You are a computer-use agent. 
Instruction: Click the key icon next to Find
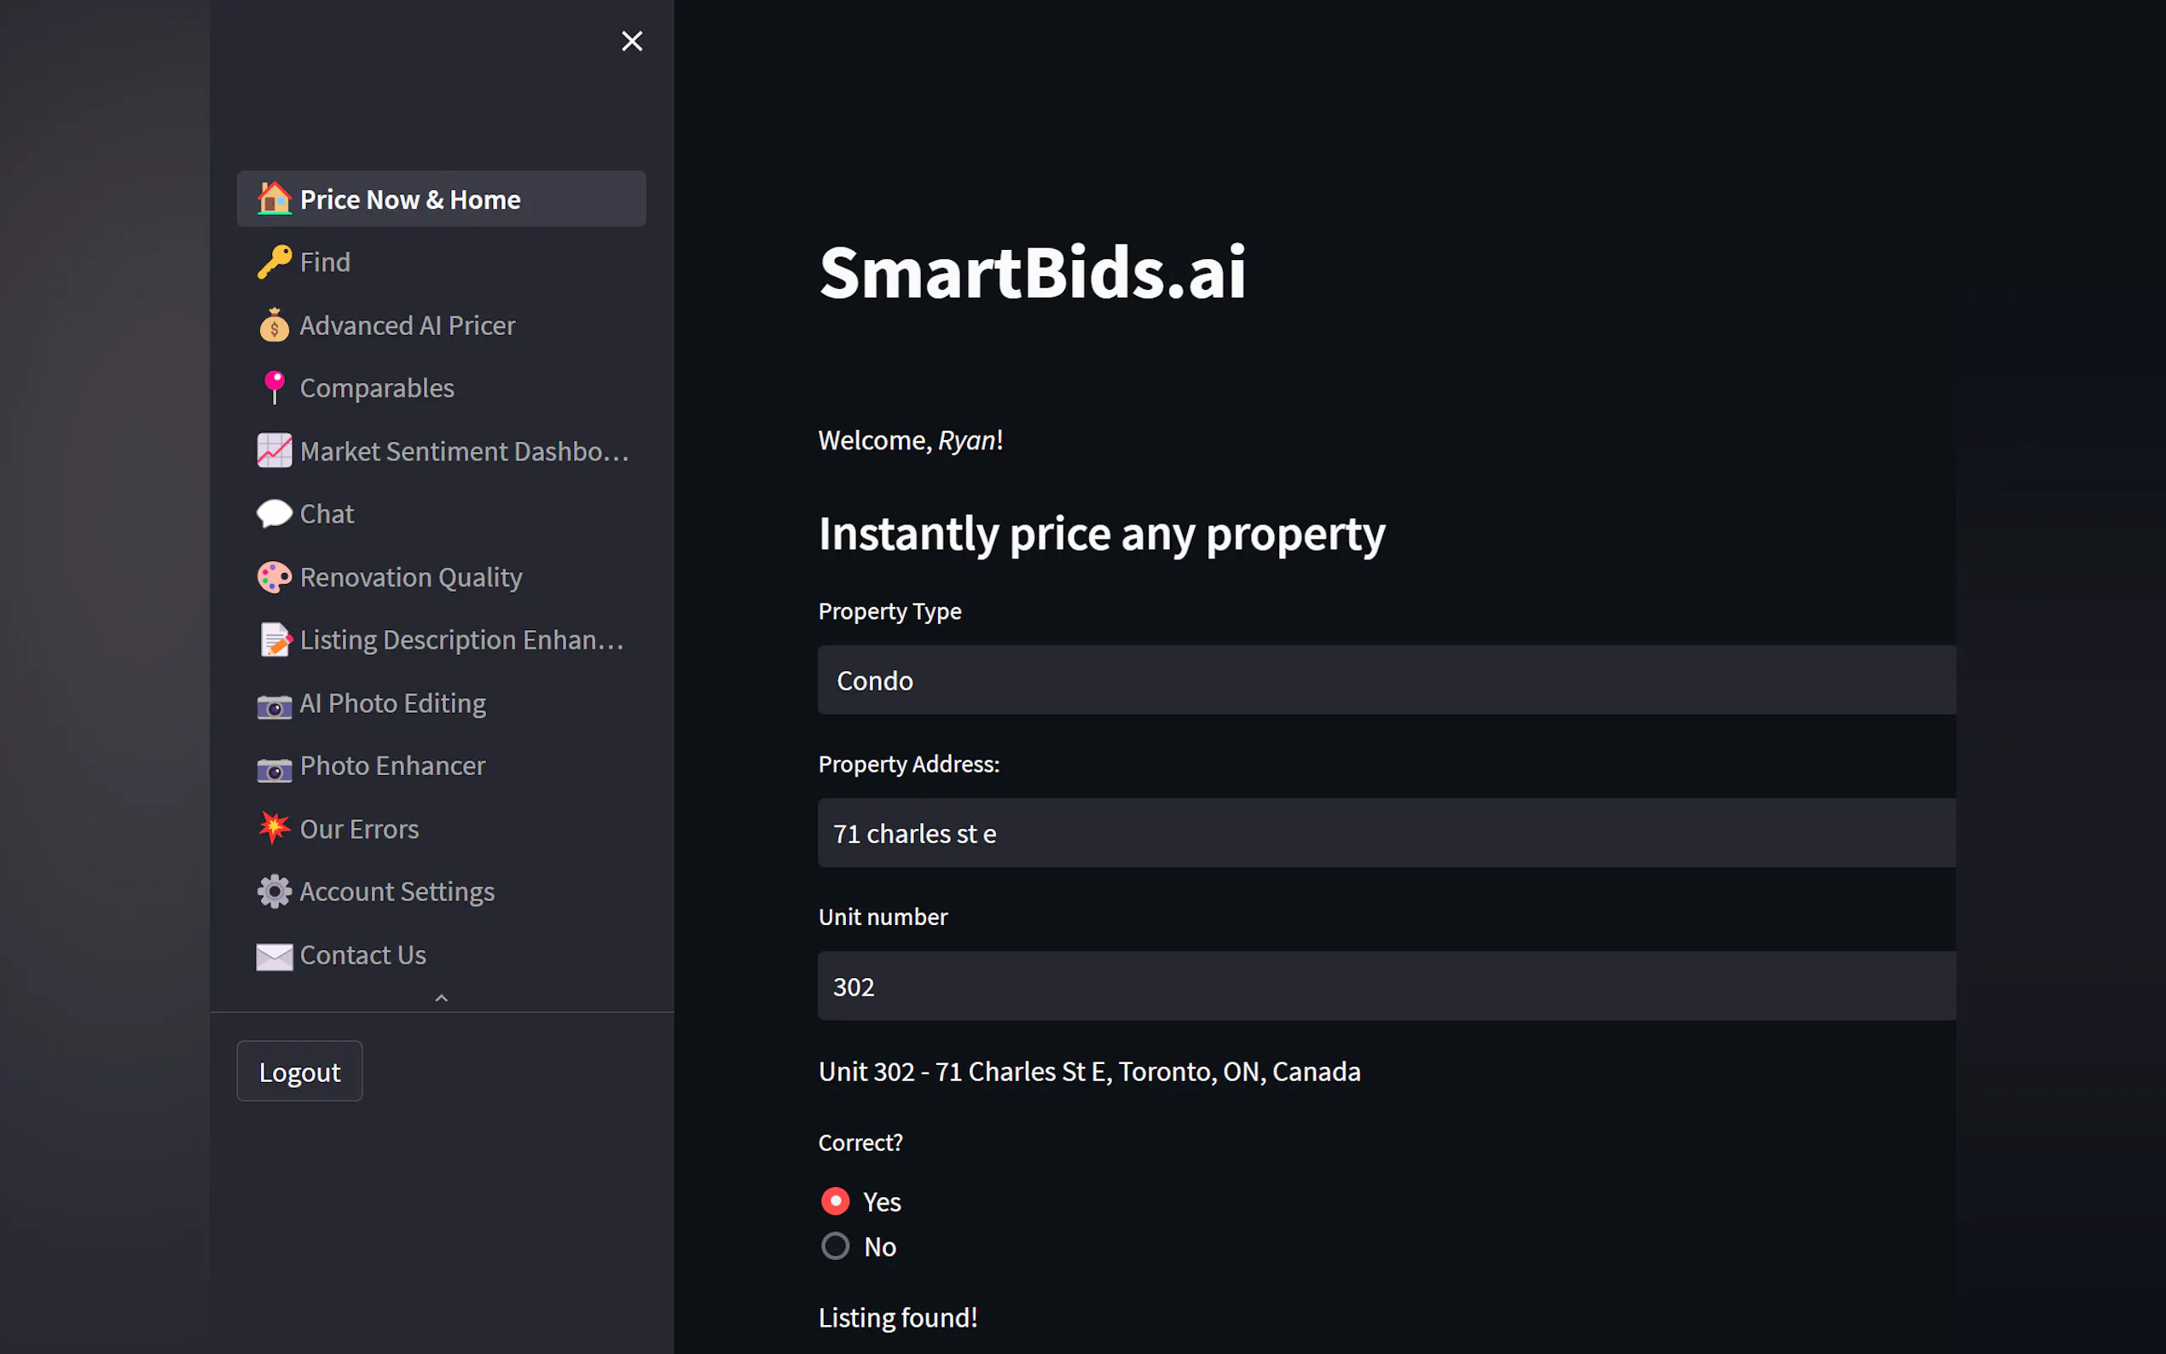(274, 263)
